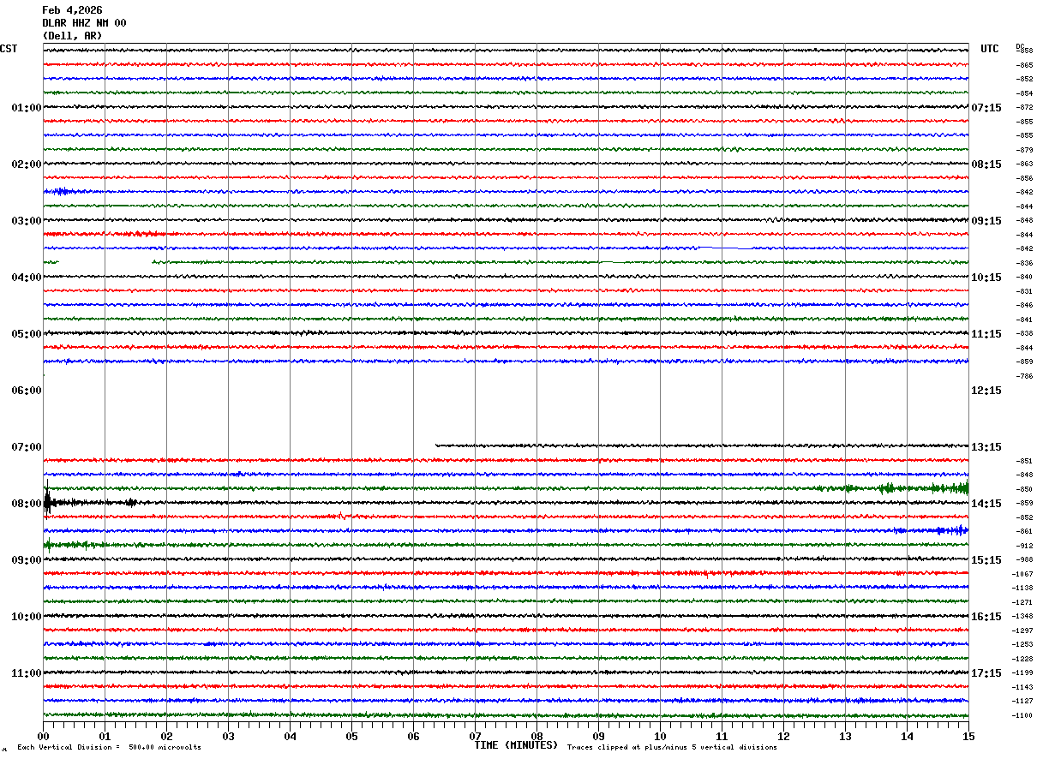This screenshot has width=1037, height=759.
Task: Click the 16:15 UTC time label
Action: [986, 617]
